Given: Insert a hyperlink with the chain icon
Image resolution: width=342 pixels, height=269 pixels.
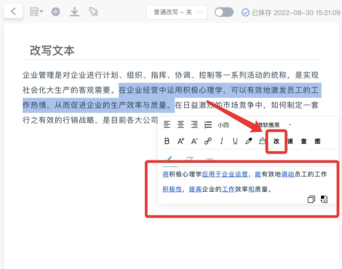Looking at the screenshot, I should [x=208, y=141].
